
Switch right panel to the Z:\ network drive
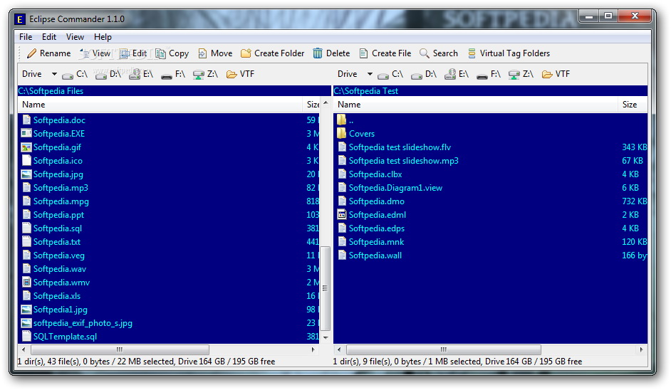[521, 74]
